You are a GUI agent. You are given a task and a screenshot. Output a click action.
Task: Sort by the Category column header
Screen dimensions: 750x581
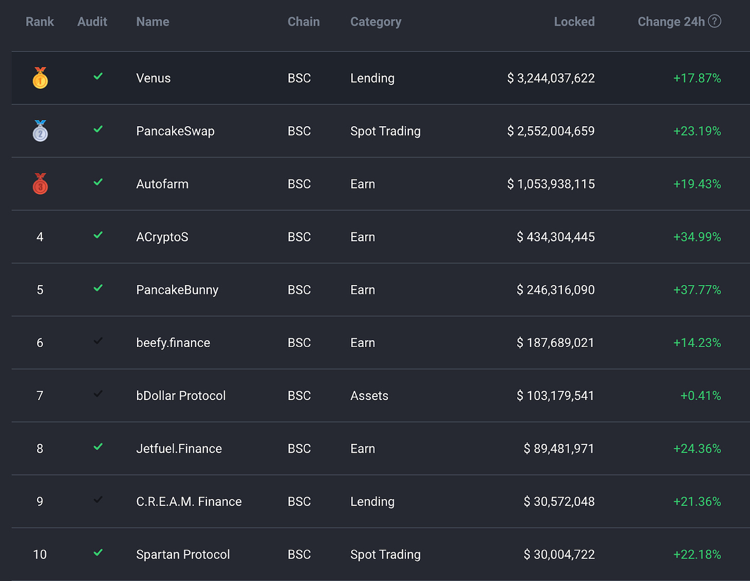(x=376, y=22)
